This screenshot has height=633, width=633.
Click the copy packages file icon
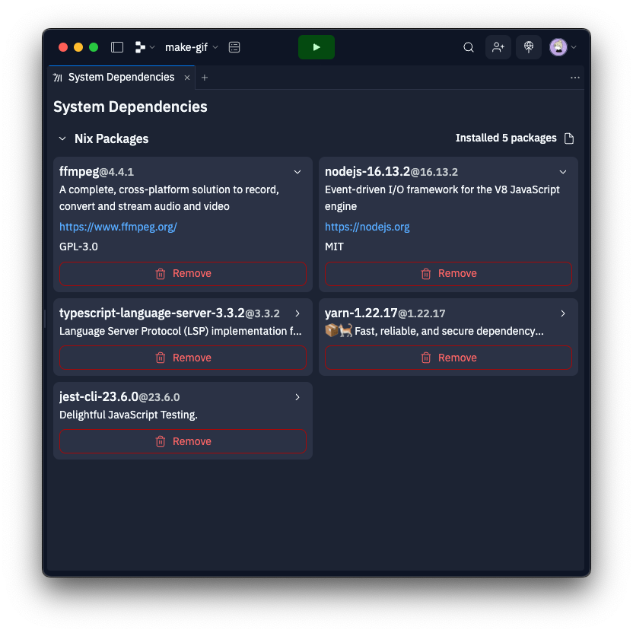click(x=568, y=138)
